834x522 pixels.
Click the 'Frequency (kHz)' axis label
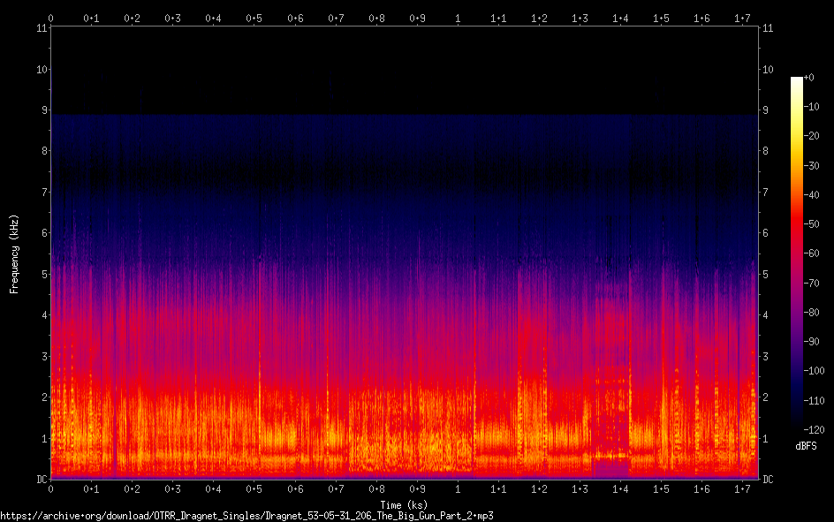(14, 253)
